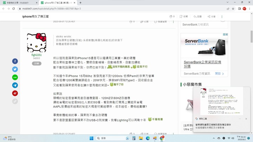Like post #21 with clap icon

tap(131, 22)
